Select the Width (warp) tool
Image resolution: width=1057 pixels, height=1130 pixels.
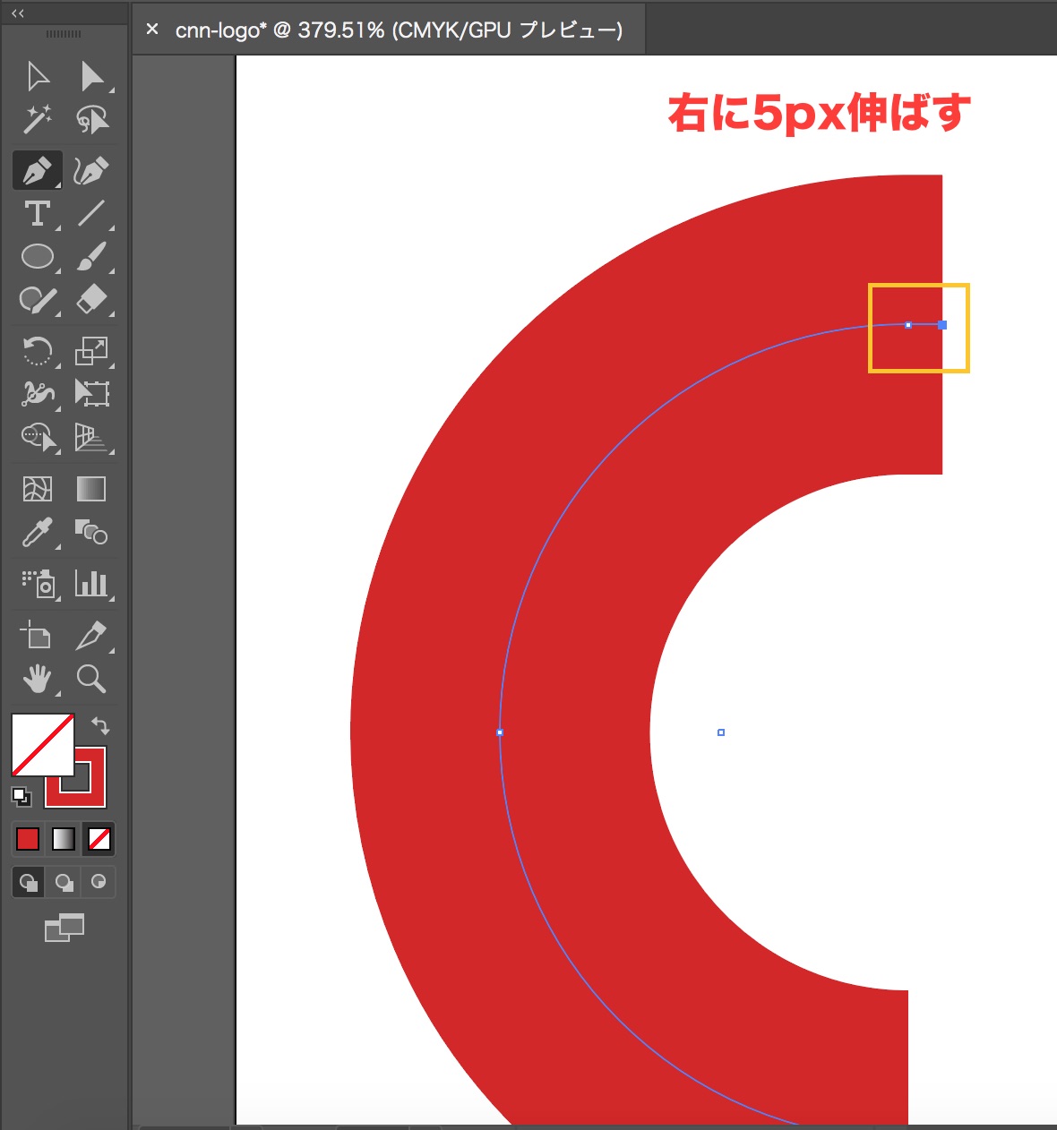(x=38, y=393)
